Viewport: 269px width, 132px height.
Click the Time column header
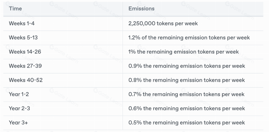coord(15,8)
